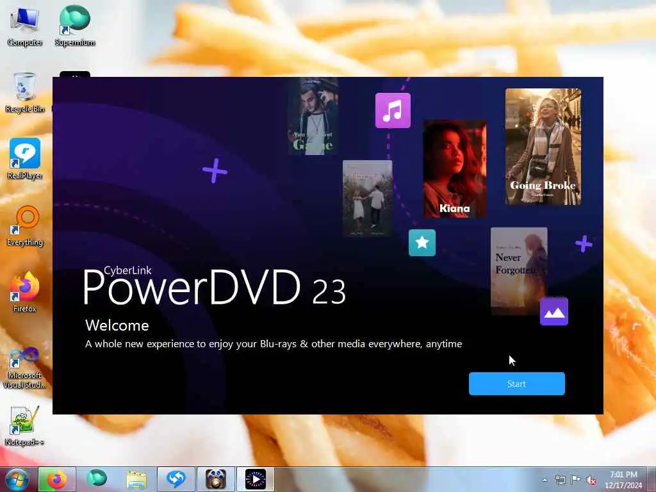Viewport: 656px width, 492px height.
Task: Open the network status tray icon
Action: (560, 480)
